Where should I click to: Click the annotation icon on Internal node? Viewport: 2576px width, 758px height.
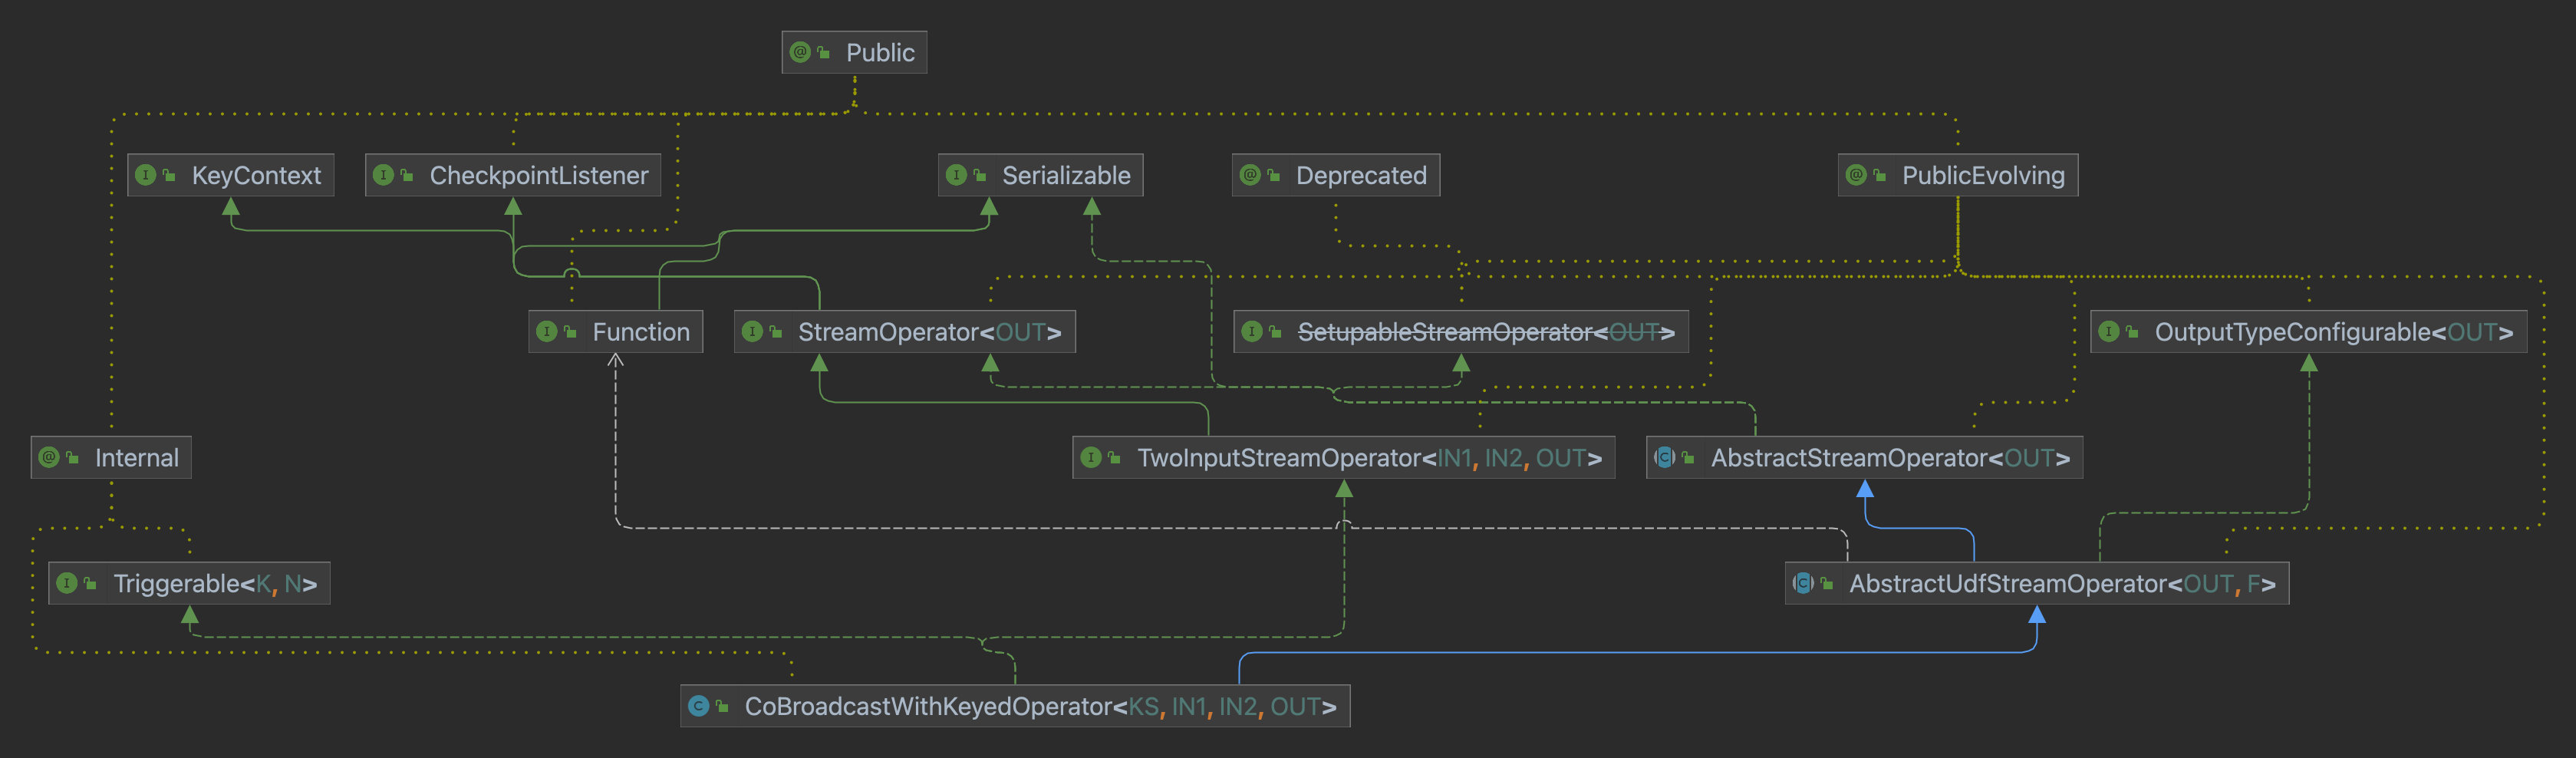tap(49, 457)
